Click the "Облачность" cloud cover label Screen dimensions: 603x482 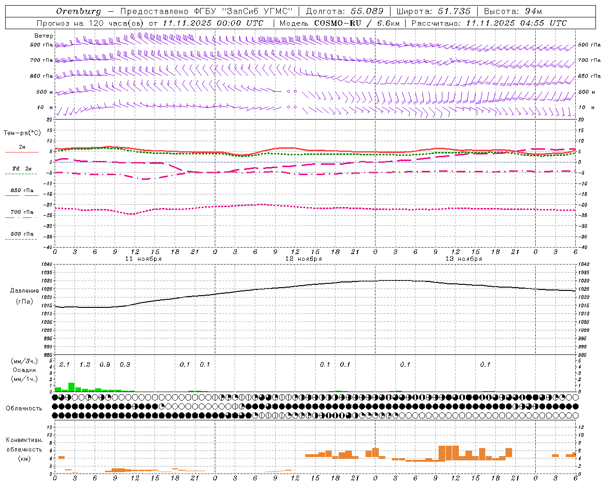24,408
